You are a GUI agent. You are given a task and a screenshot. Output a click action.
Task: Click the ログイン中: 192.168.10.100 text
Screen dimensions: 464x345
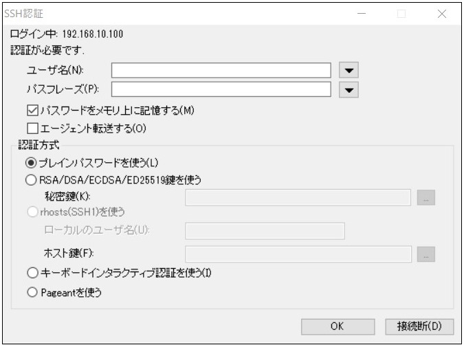click(67, 34)
